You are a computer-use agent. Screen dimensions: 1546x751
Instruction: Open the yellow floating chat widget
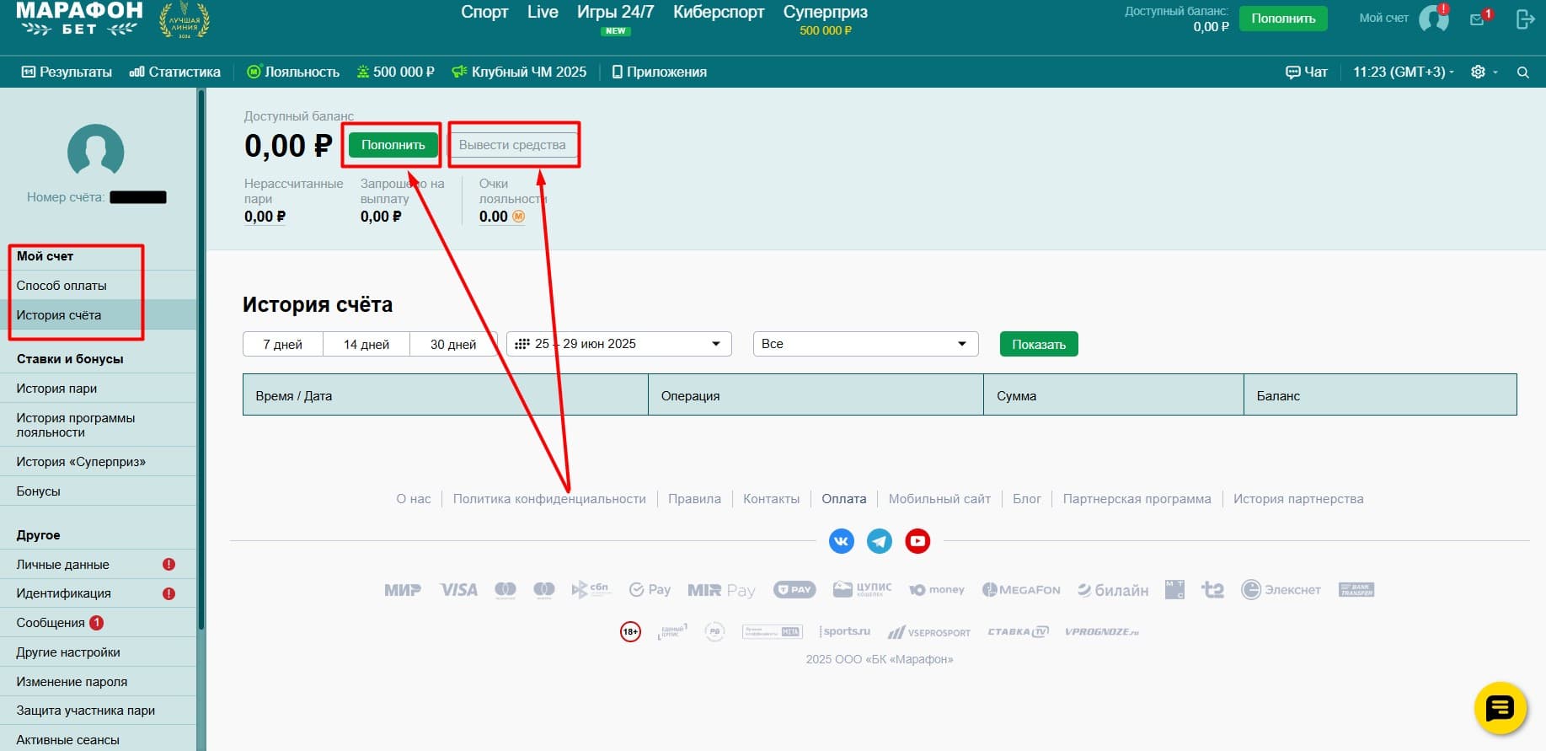pyautogui.click(x=1501, y=708)
